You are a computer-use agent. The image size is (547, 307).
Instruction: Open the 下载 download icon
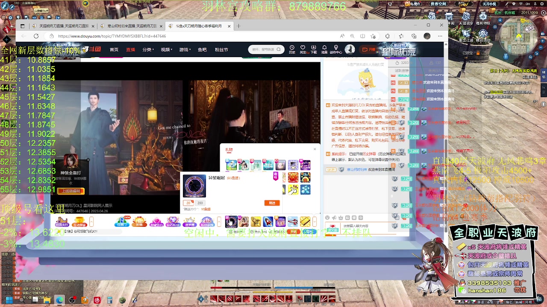[314, 49]
